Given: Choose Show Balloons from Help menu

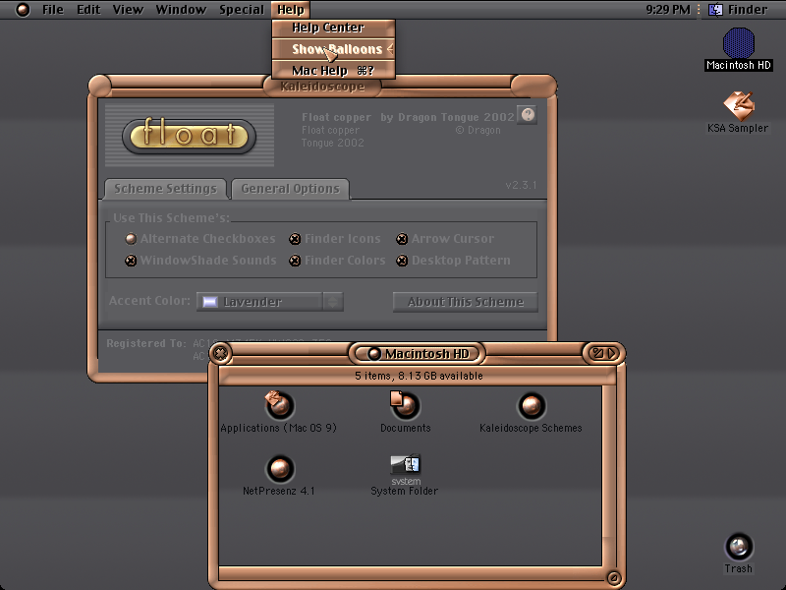Looking at the screenshot, I should pyautogui.click(x=333, y=49).
